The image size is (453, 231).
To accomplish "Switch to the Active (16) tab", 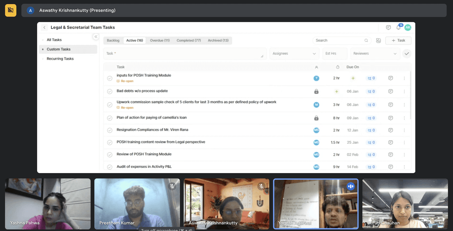I will 134,40.
